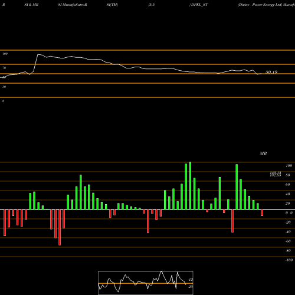Click the RSI axis label 30
Screen dimensions: 295x295
[4, 87]
